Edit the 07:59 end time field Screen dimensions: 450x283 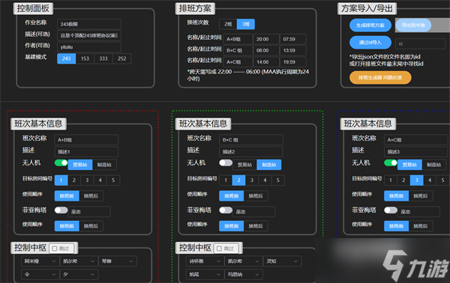coord(292,39)
